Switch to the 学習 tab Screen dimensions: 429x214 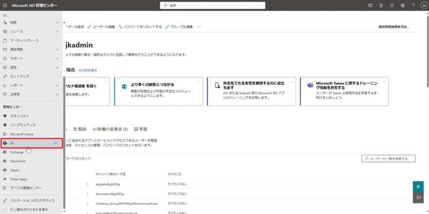click(x=140, y=129)
